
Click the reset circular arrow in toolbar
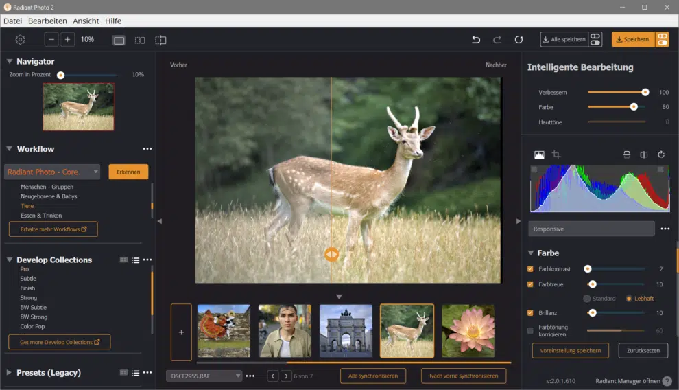click(x=519, y=40)
